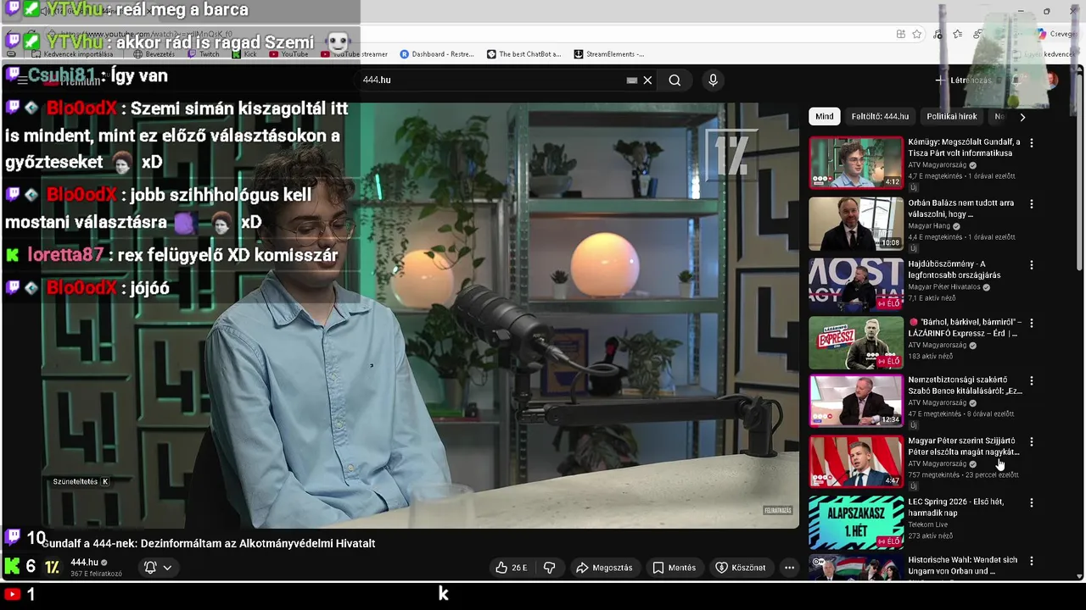
Task: Open Hajdúböszörmény live video thumbnail
Action: (x=856, y=285)
